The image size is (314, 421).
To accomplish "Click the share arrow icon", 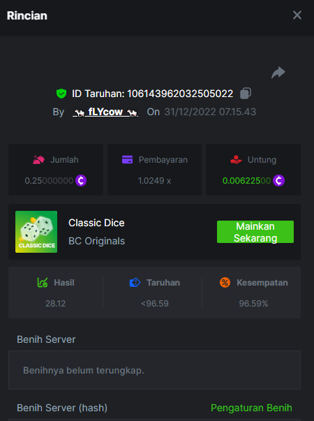I will click(278, 73).
